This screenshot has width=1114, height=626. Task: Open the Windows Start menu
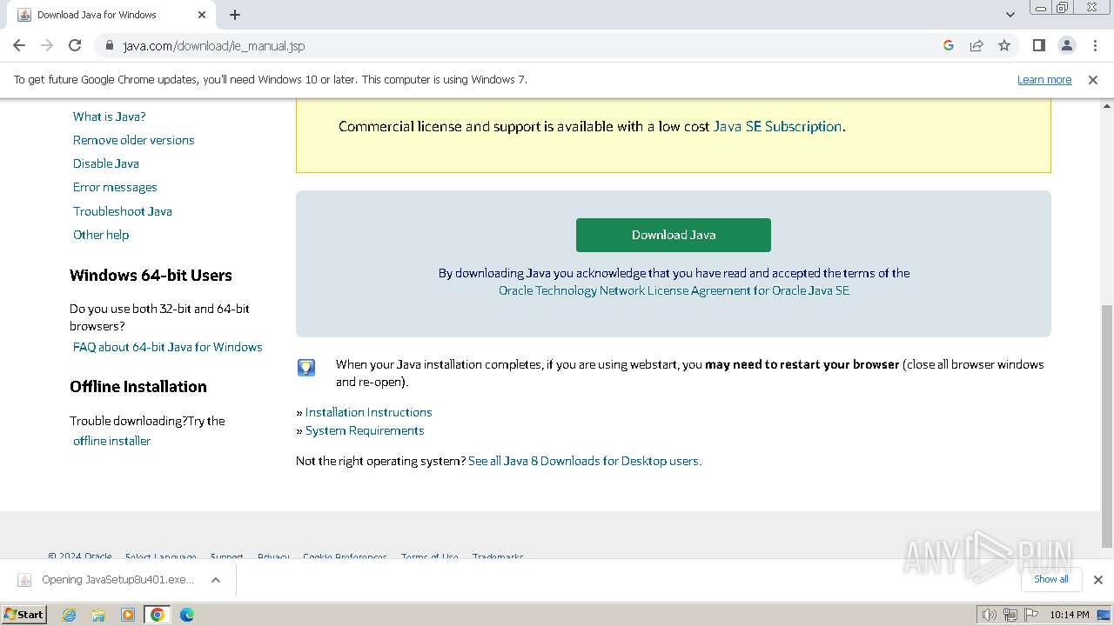pyautogui.click(x=23, y=614)
